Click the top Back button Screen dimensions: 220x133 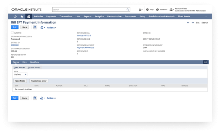click(25, 27)
